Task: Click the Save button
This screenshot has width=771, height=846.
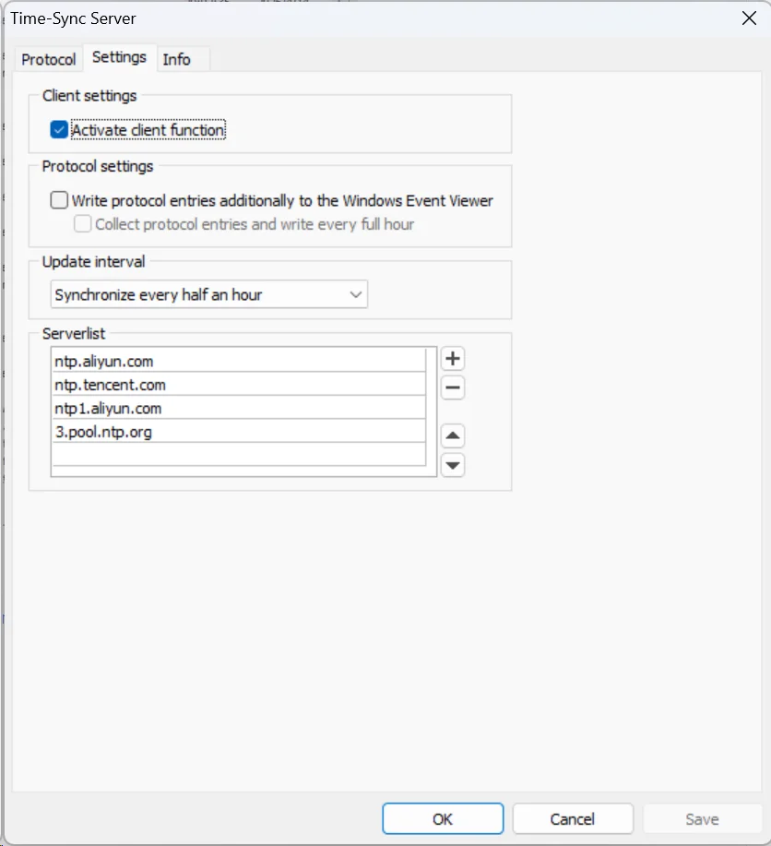Action: coord(702,818)
